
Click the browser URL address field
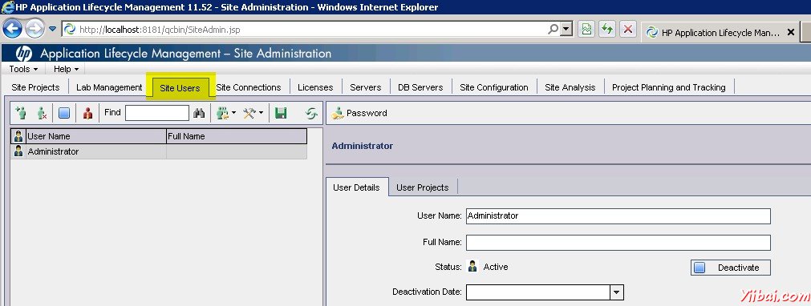pos(305,30)
